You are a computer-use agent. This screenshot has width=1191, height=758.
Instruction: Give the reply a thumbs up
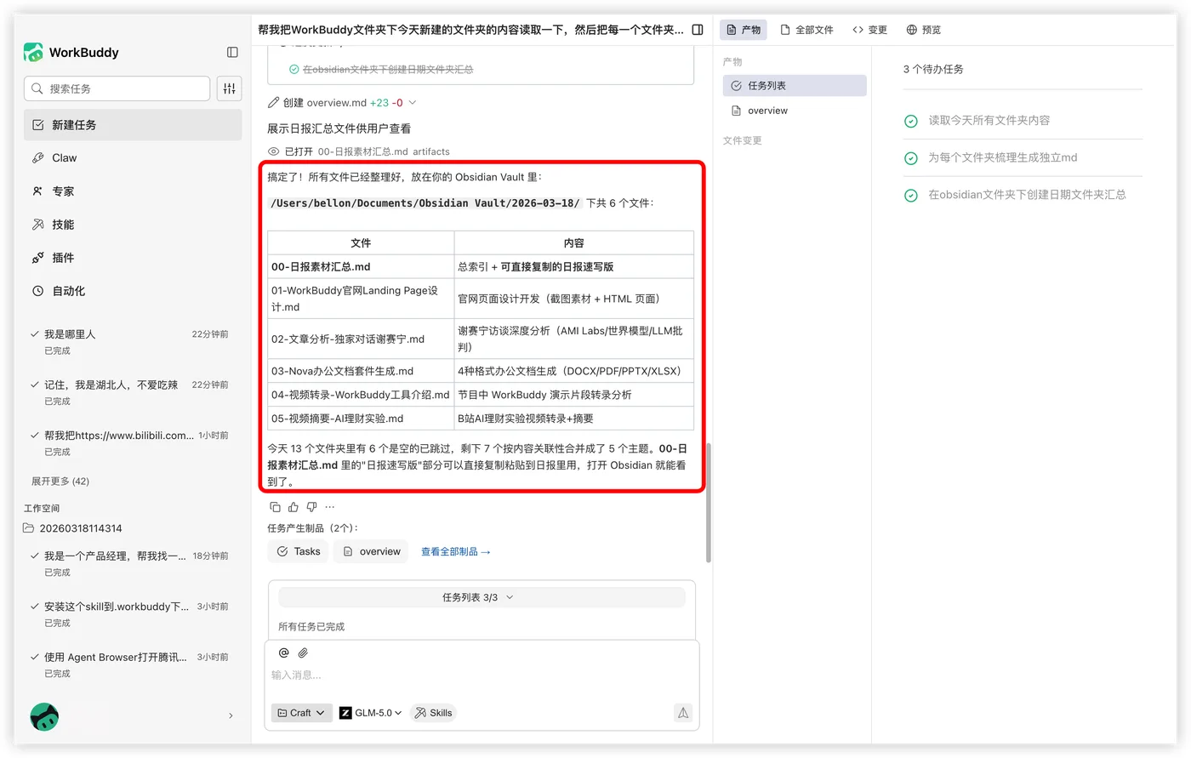[293, 507]
